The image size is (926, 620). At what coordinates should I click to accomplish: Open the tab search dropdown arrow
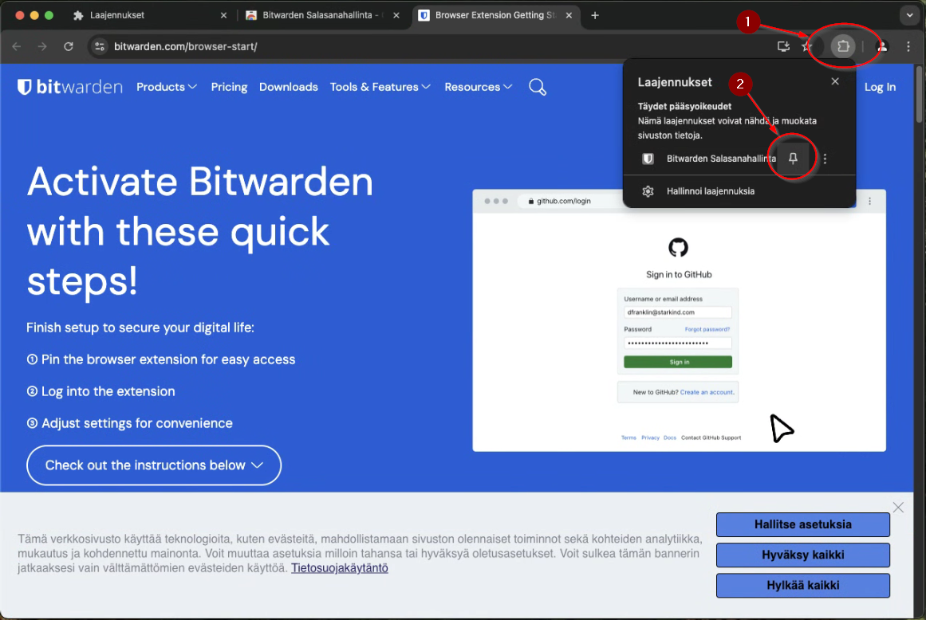tap(909, 15)
